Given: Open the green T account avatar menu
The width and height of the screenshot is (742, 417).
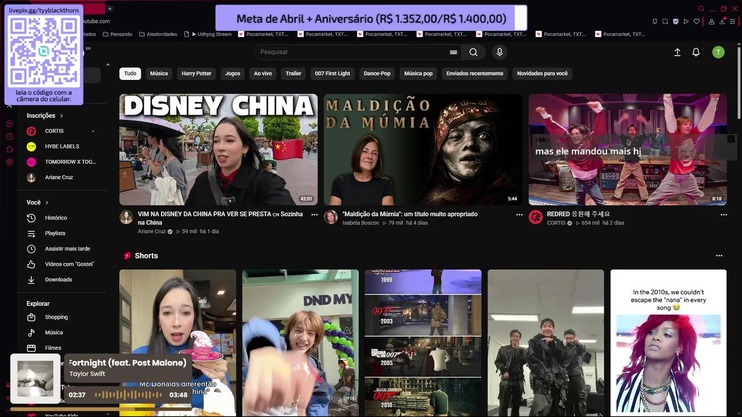Looking at the screenshot, I should [718, 52].
